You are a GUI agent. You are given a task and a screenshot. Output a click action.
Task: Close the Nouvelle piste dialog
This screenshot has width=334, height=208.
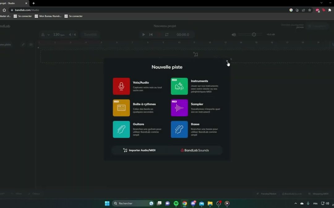coord(227,61)
